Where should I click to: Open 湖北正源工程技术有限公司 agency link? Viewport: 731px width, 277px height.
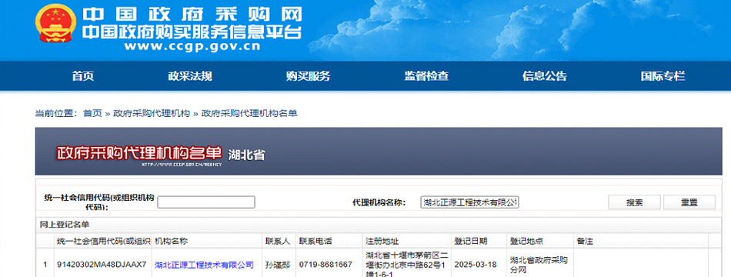[x=204, y=265]
